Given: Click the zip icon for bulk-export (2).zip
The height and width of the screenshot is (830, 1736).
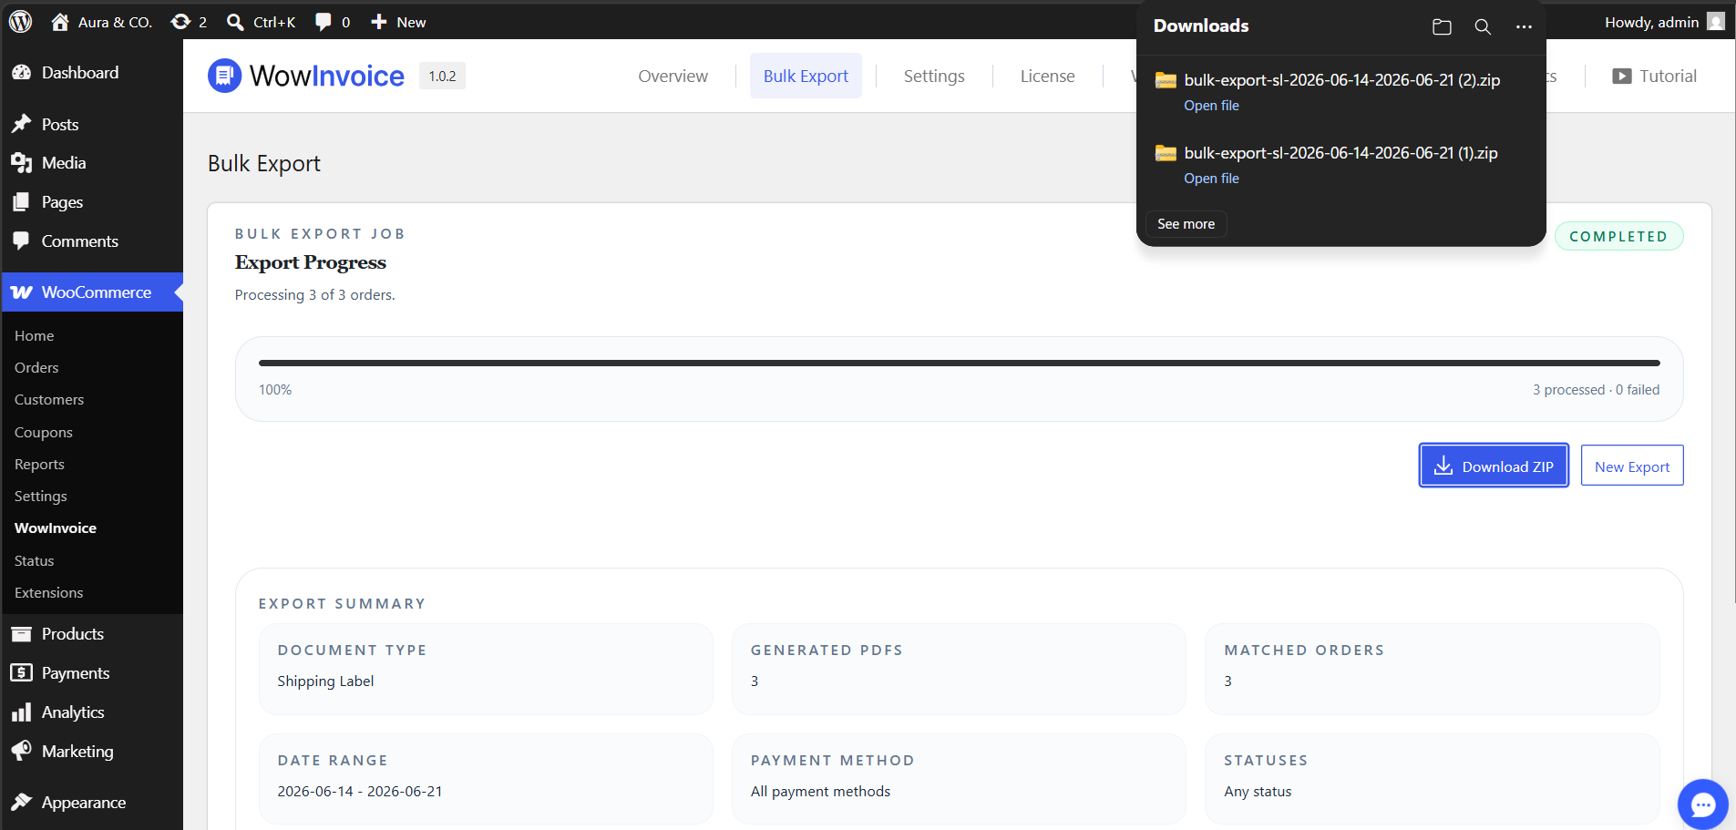Looking at the screenshot, I should point(1166,80).
